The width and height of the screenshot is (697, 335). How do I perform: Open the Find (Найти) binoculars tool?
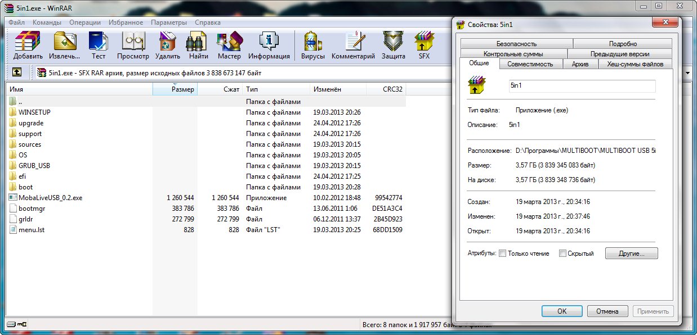(198, 45)
